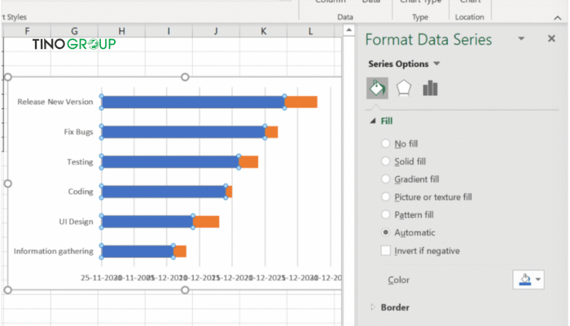Collapse the Fill section

pyautogui.click(x=373, y=121)
